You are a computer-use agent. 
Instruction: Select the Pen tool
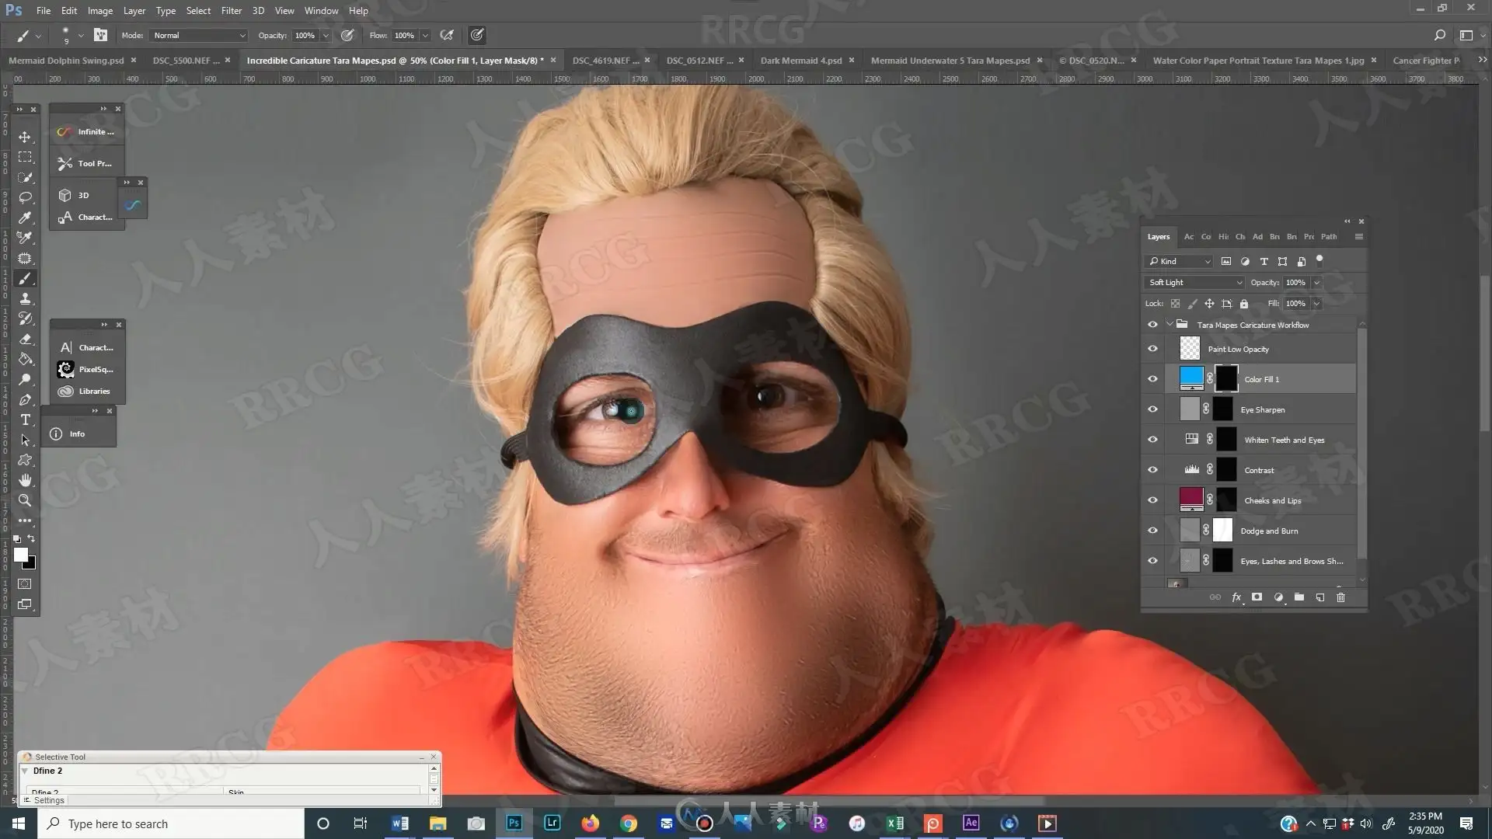25,399
